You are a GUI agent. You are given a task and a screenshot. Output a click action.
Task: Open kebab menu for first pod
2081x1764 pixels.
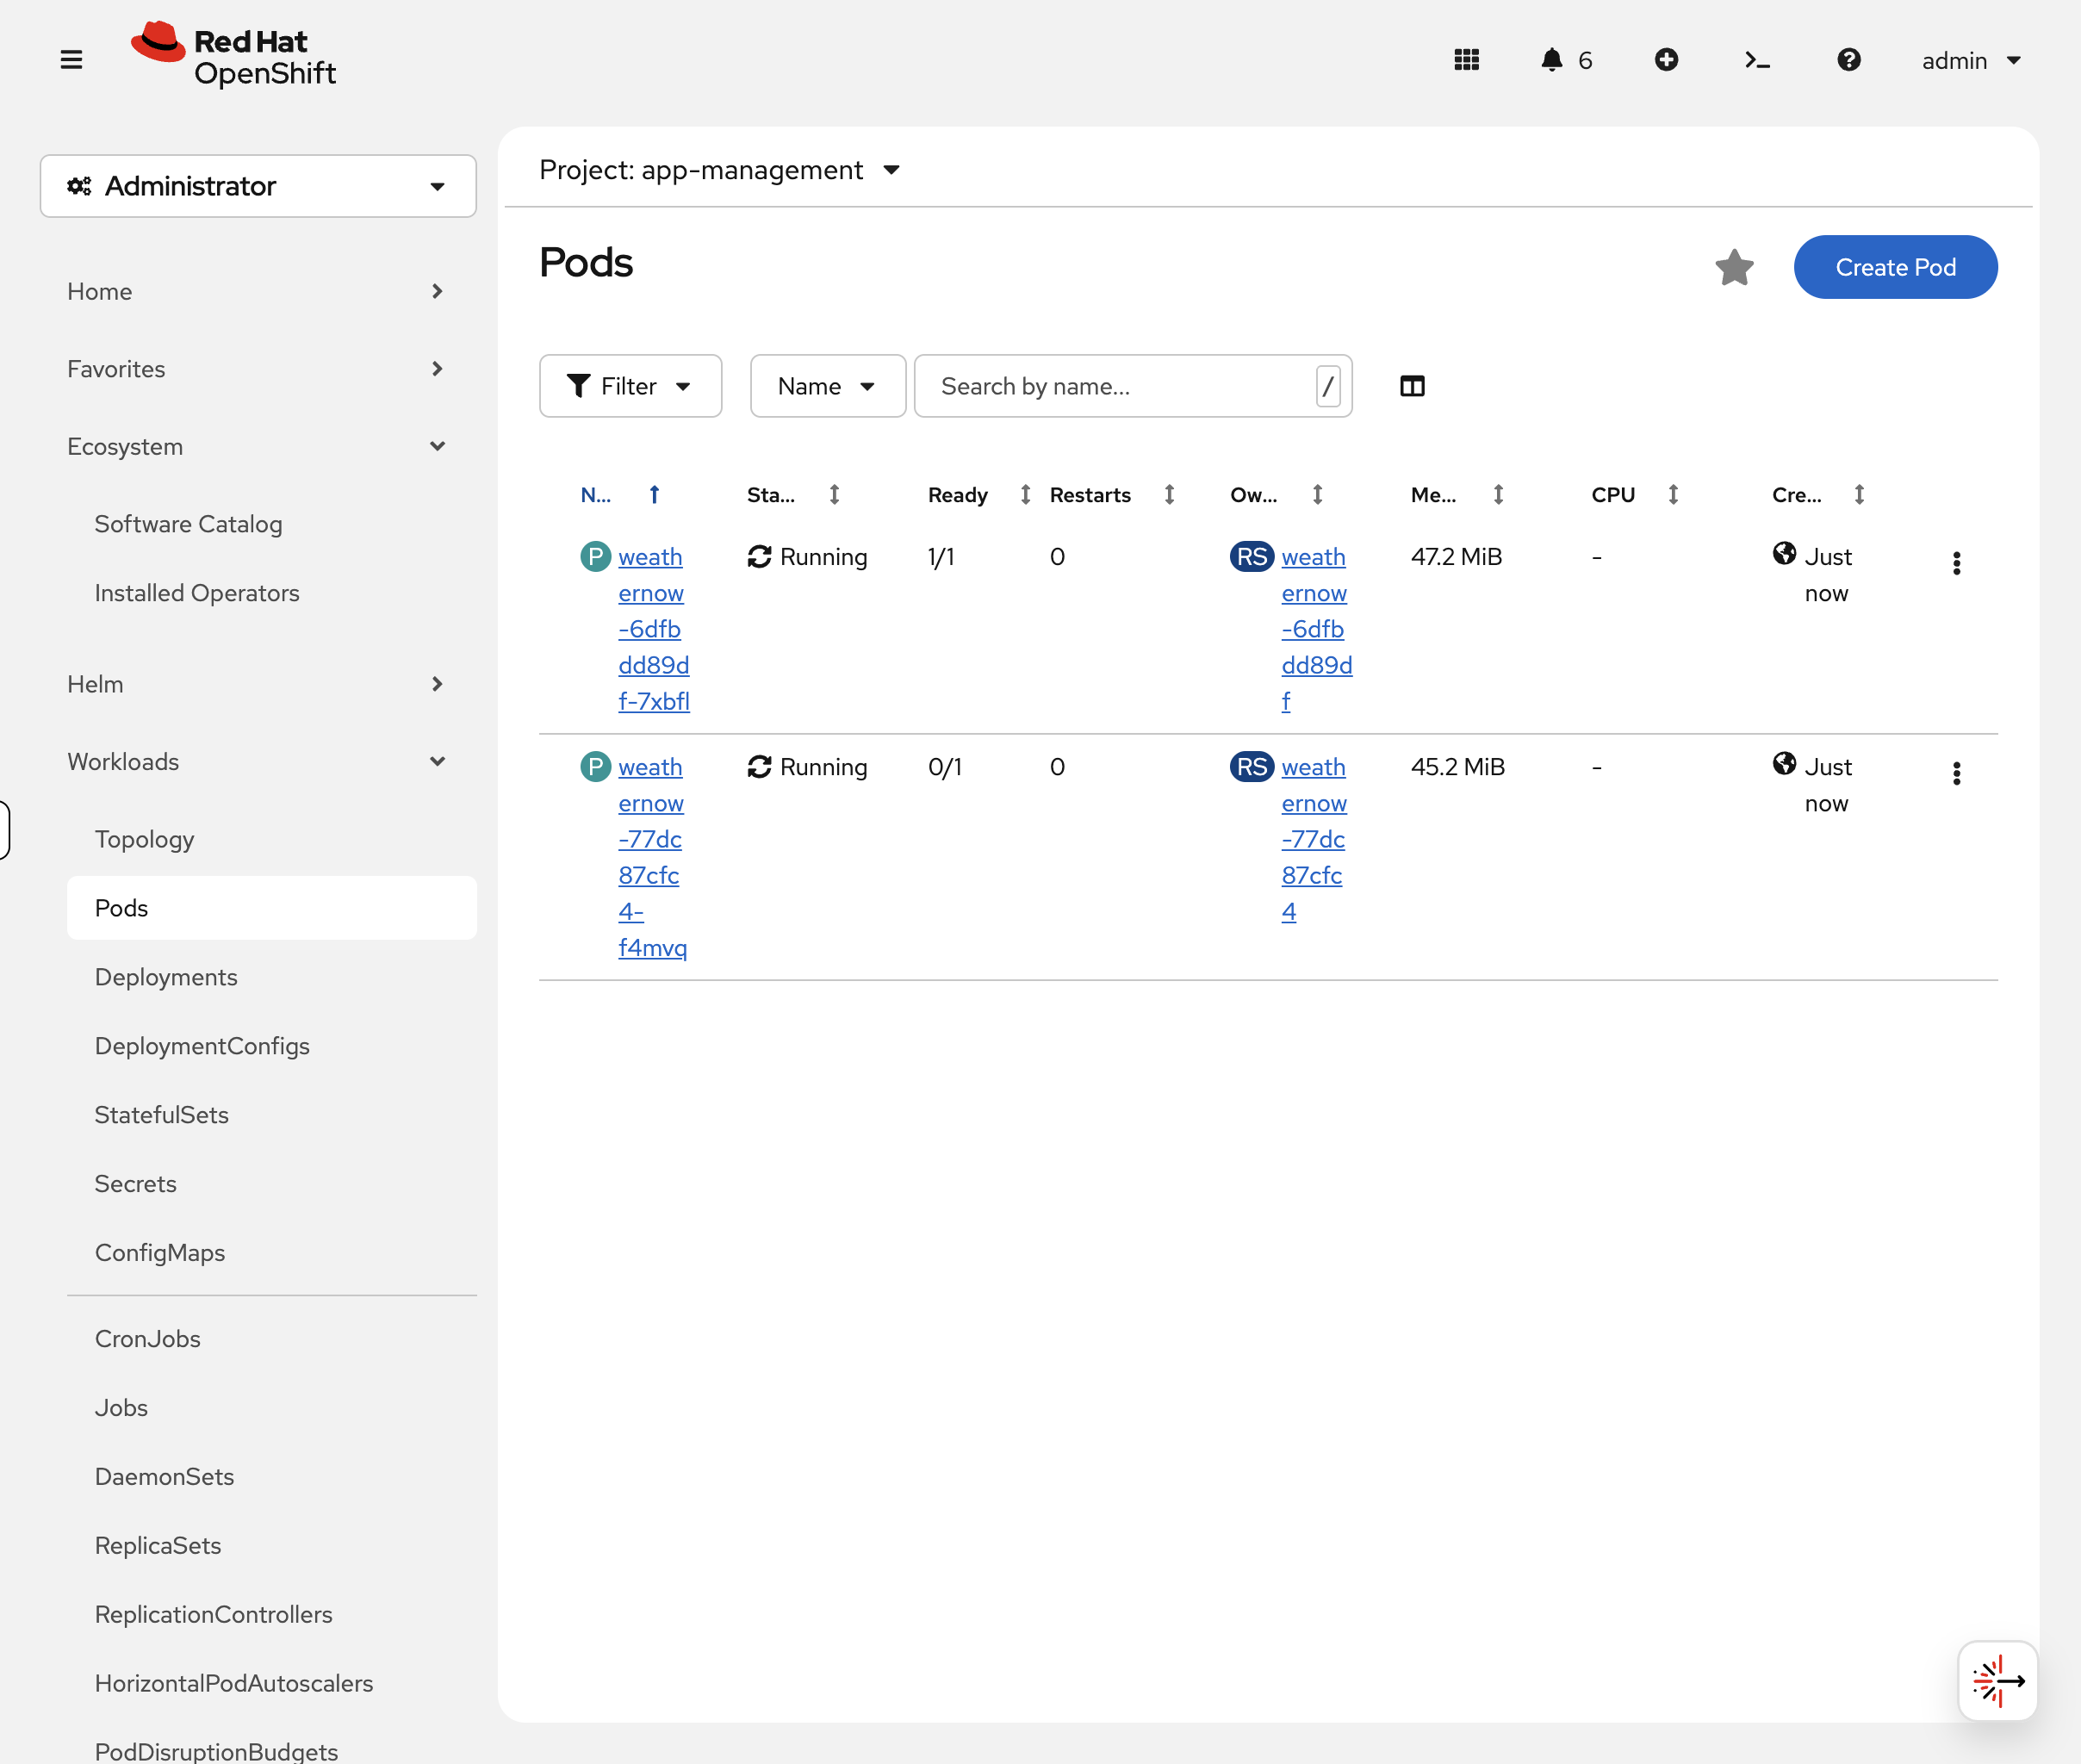pyautogui.click(x=1956, y=563)
